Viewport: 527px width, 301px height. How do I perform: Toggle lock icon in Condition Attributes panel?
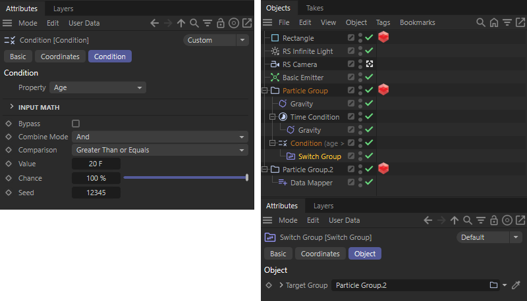[221, 23]
